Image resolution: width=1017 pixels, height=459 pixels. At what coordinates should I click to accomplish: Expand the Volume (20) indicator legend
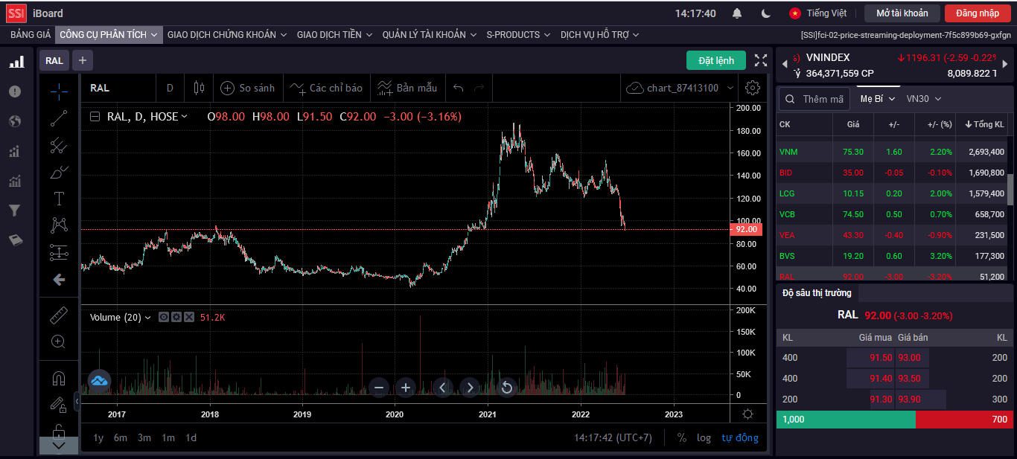coord(147,318)
